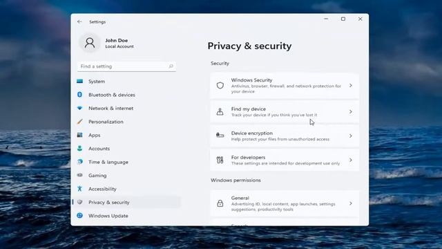This screenshot has width=442, height=249.
Task: Select Time & language
Action: coord(126,162)
